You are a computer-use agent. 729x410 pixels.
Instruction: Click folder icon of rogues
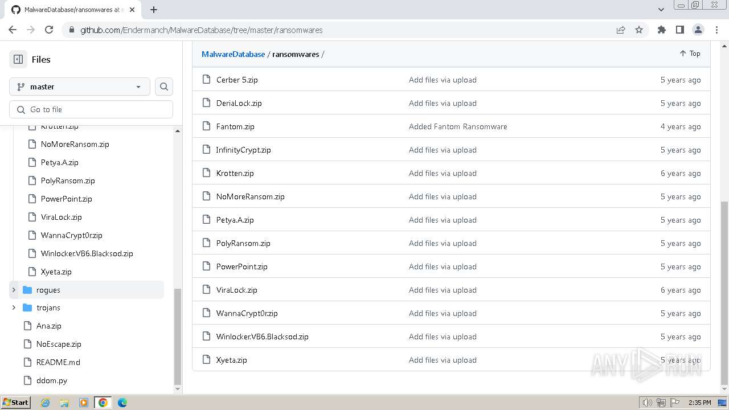point(27,290)
